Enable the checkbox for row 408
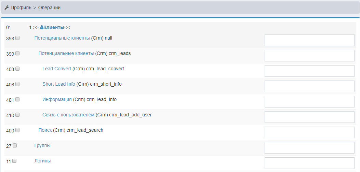This screenshot has height=172, width=360. pos(17,69)
